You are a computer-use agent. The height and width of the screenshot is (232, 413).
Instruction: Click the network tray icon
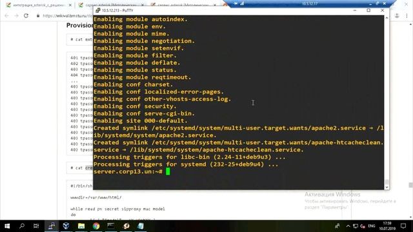click(356, 226)
